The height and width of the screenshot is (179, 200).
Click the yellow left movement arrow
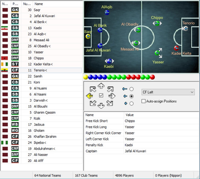coord(90,96)
